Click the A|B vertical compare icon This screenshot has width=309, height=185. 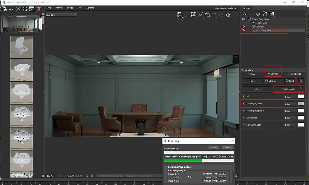pos(11,9)
